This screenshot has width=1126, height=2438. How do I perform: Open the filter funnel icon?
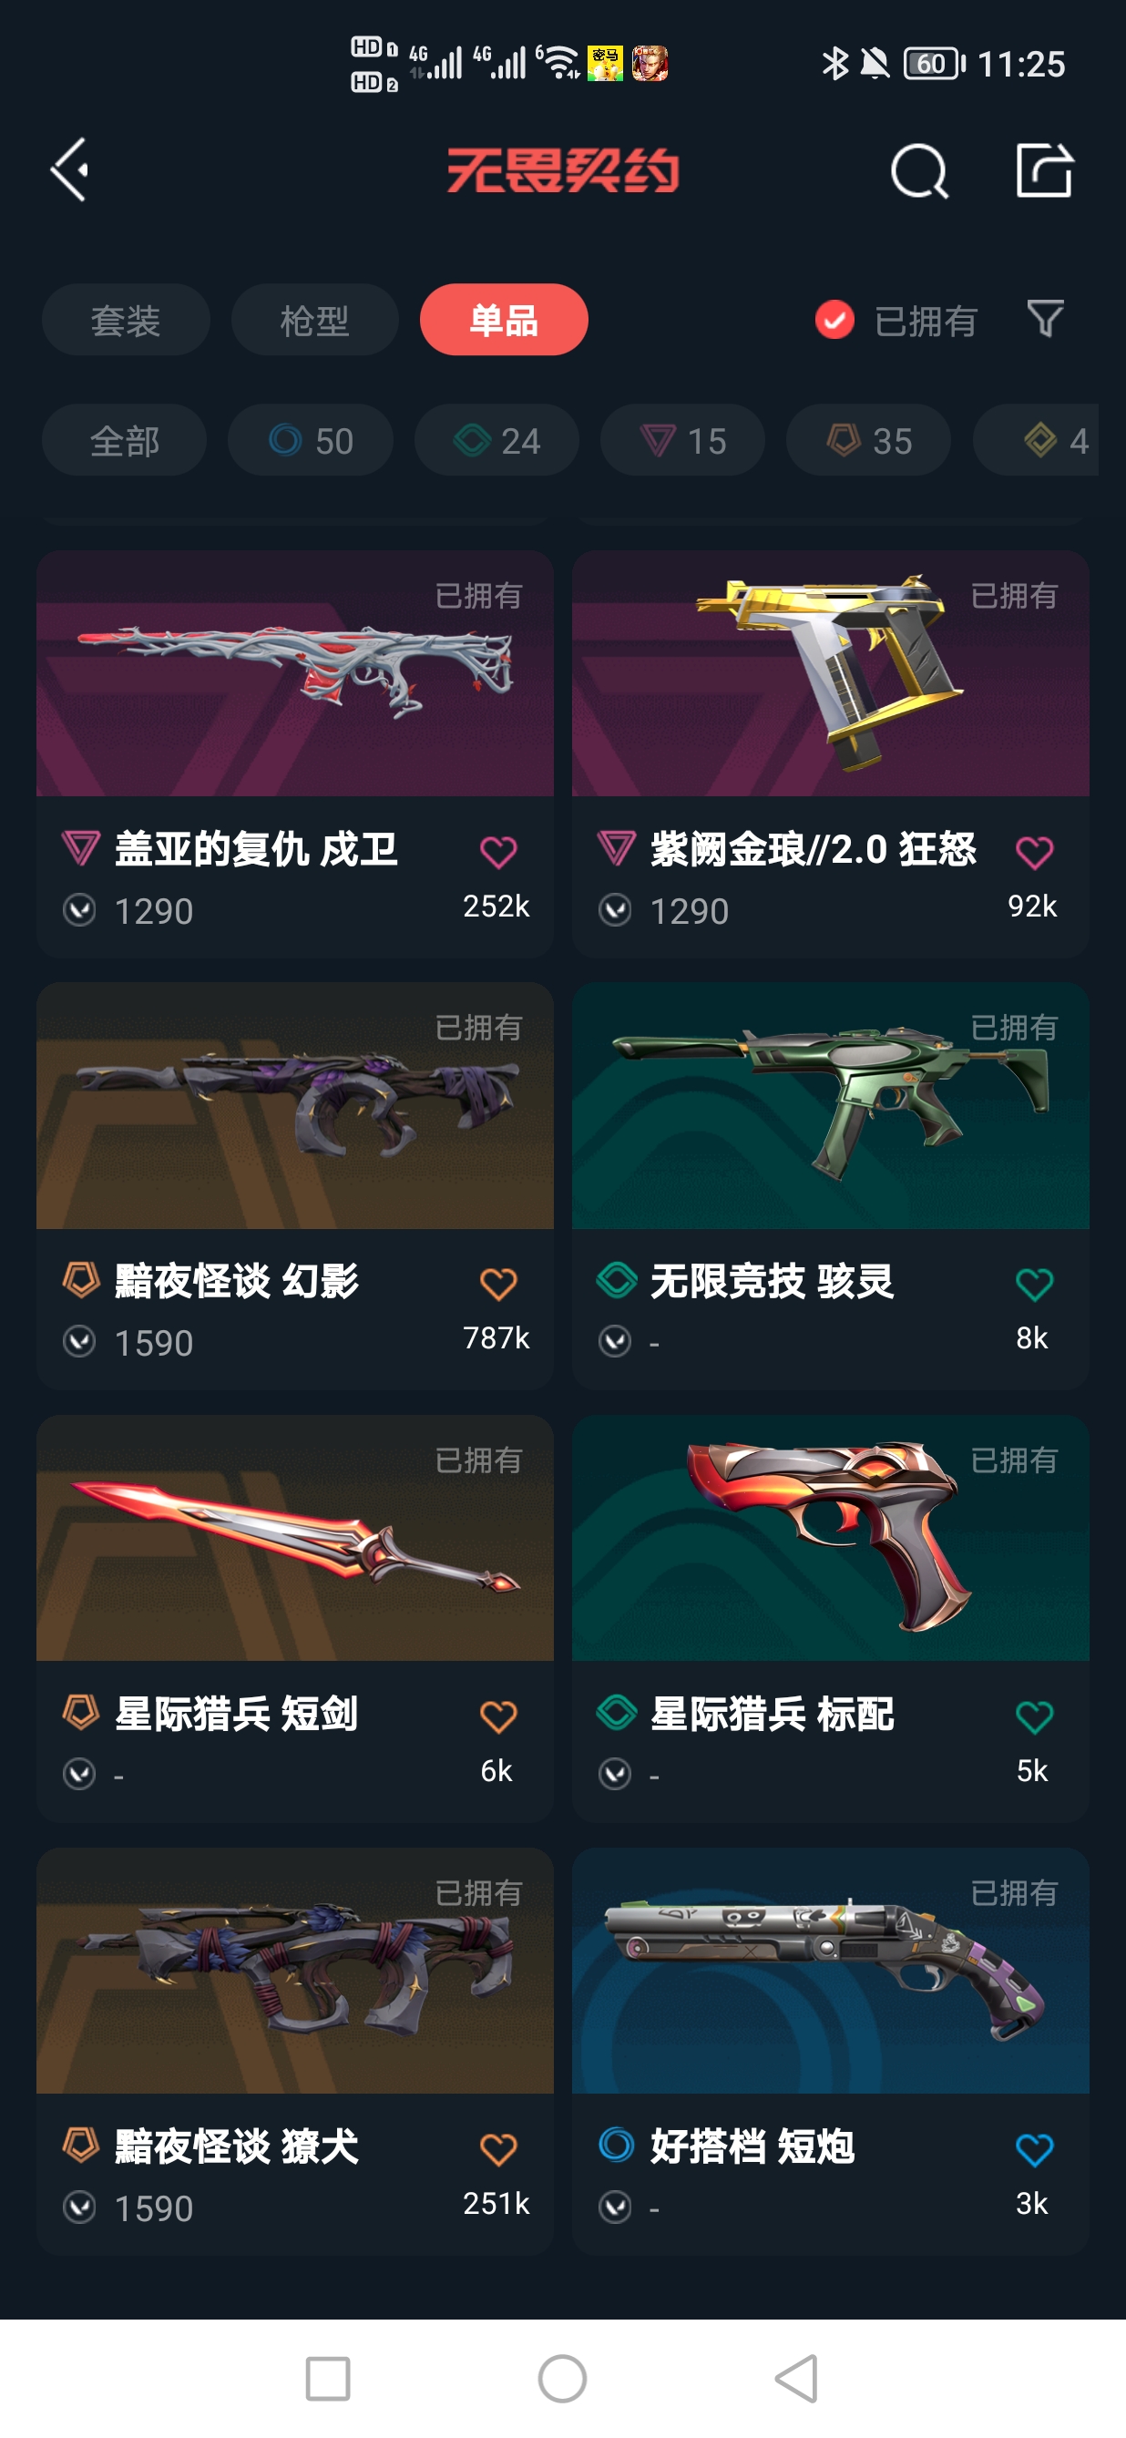pos(1045,319)
